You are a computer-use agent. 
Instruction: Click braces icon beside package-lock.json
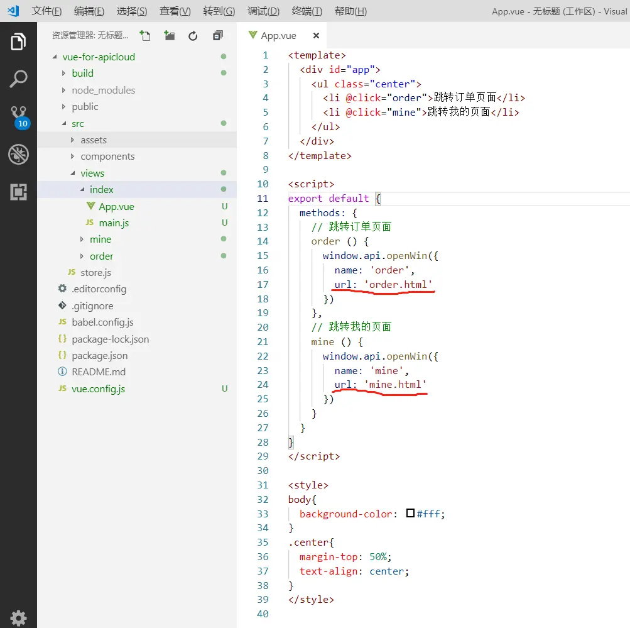62,339
